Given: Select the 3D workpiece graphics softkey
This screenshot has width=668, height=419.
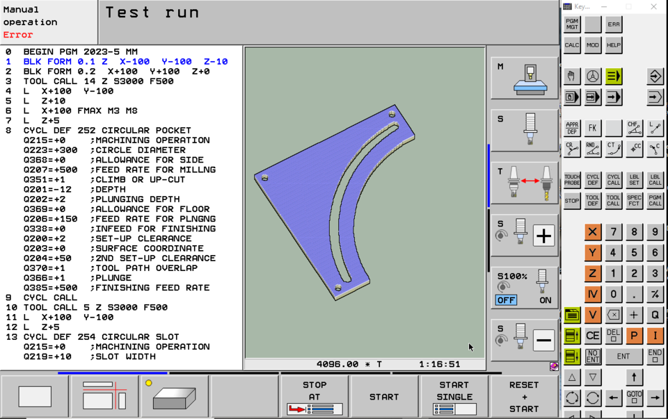Looking at the screenshot, I should (175, 395).
